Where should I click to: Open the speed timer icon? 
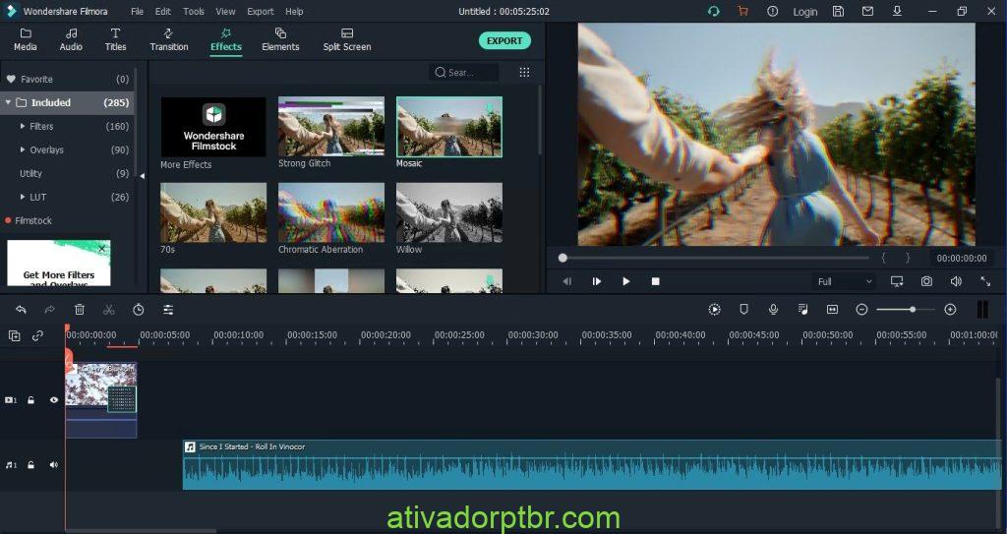pyautogui.click(x=138, y=310)
